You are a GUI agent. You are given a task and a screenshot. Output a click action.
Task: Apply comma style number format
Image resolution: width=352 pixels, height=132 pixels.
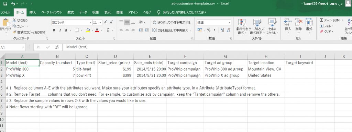coord(214,30)
